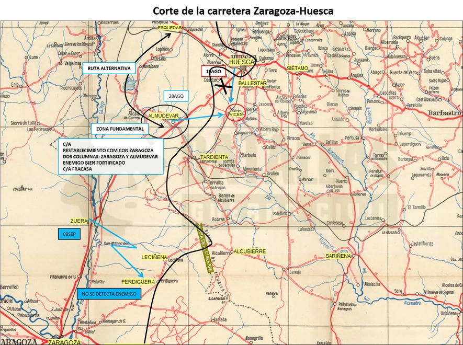The width and height of the screenshot is (463, 345).
Task: Select the HUESCA yellow city label
Action: point(242,62)
